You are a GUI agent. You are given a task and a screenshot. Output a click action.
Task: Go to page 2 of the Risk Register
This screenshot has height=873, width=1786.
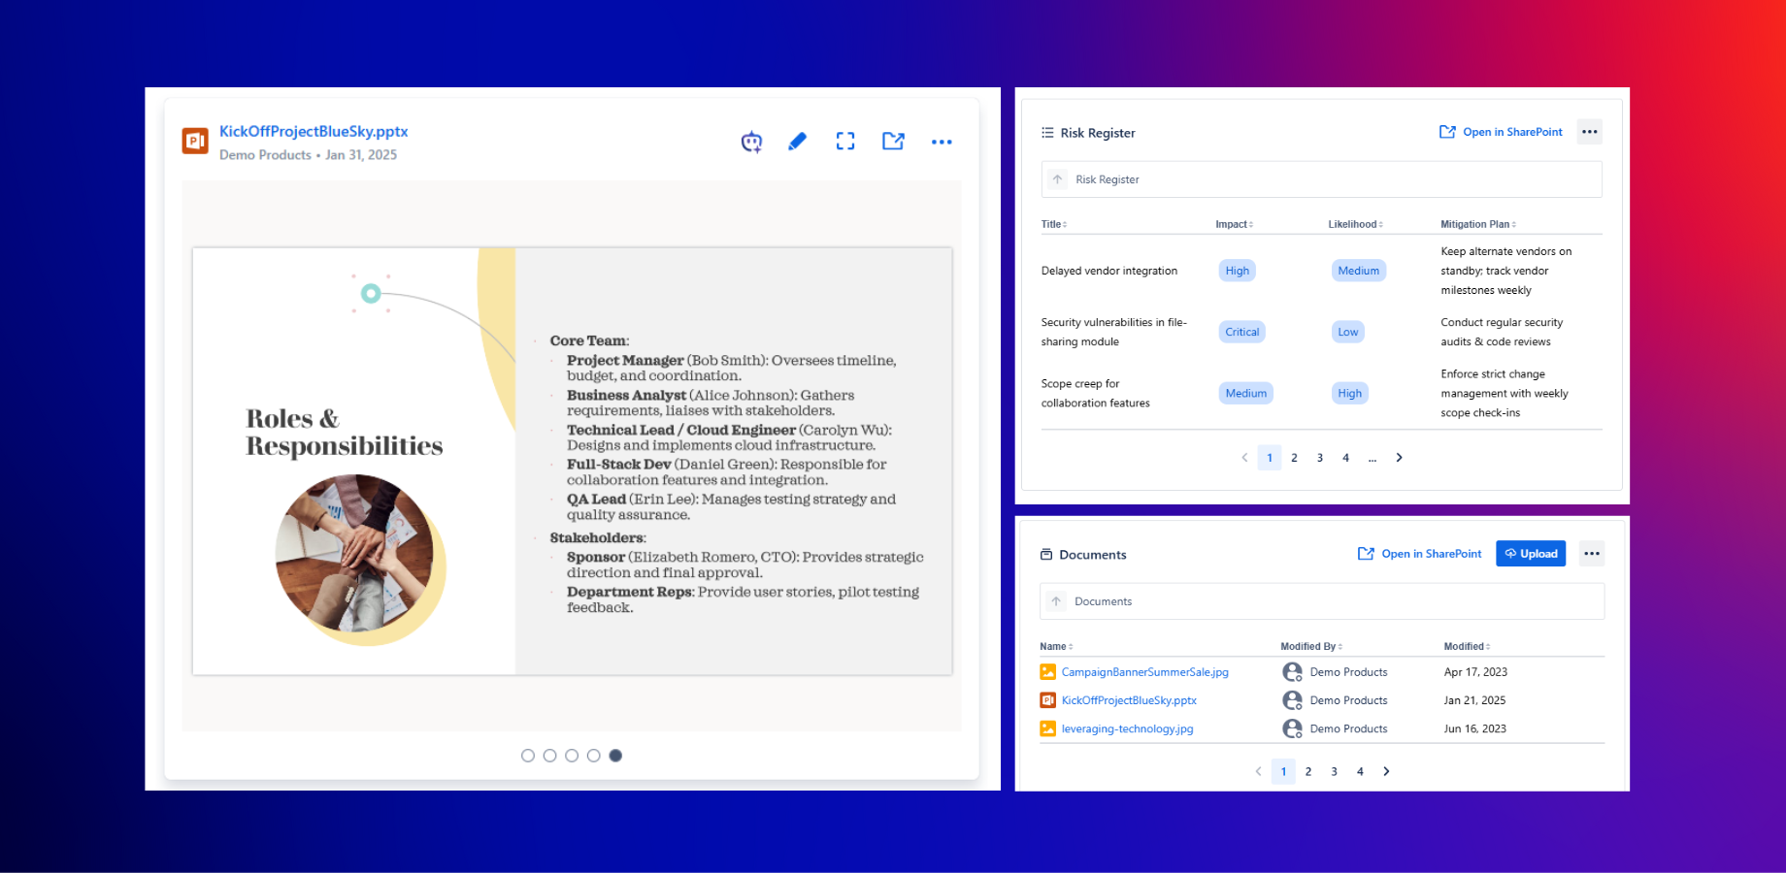click(1294, 457)
